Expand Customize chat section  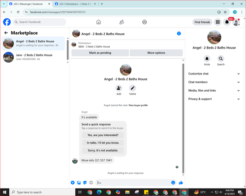point(214,73)
